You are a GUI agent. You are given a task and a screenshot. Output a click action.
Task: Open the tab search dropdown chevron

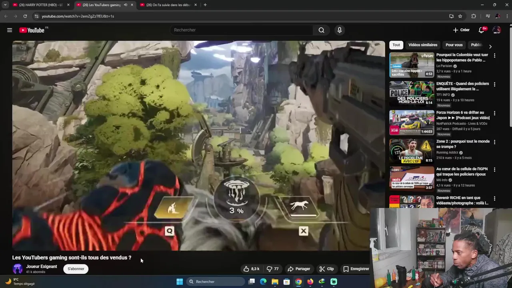(5, 5)
